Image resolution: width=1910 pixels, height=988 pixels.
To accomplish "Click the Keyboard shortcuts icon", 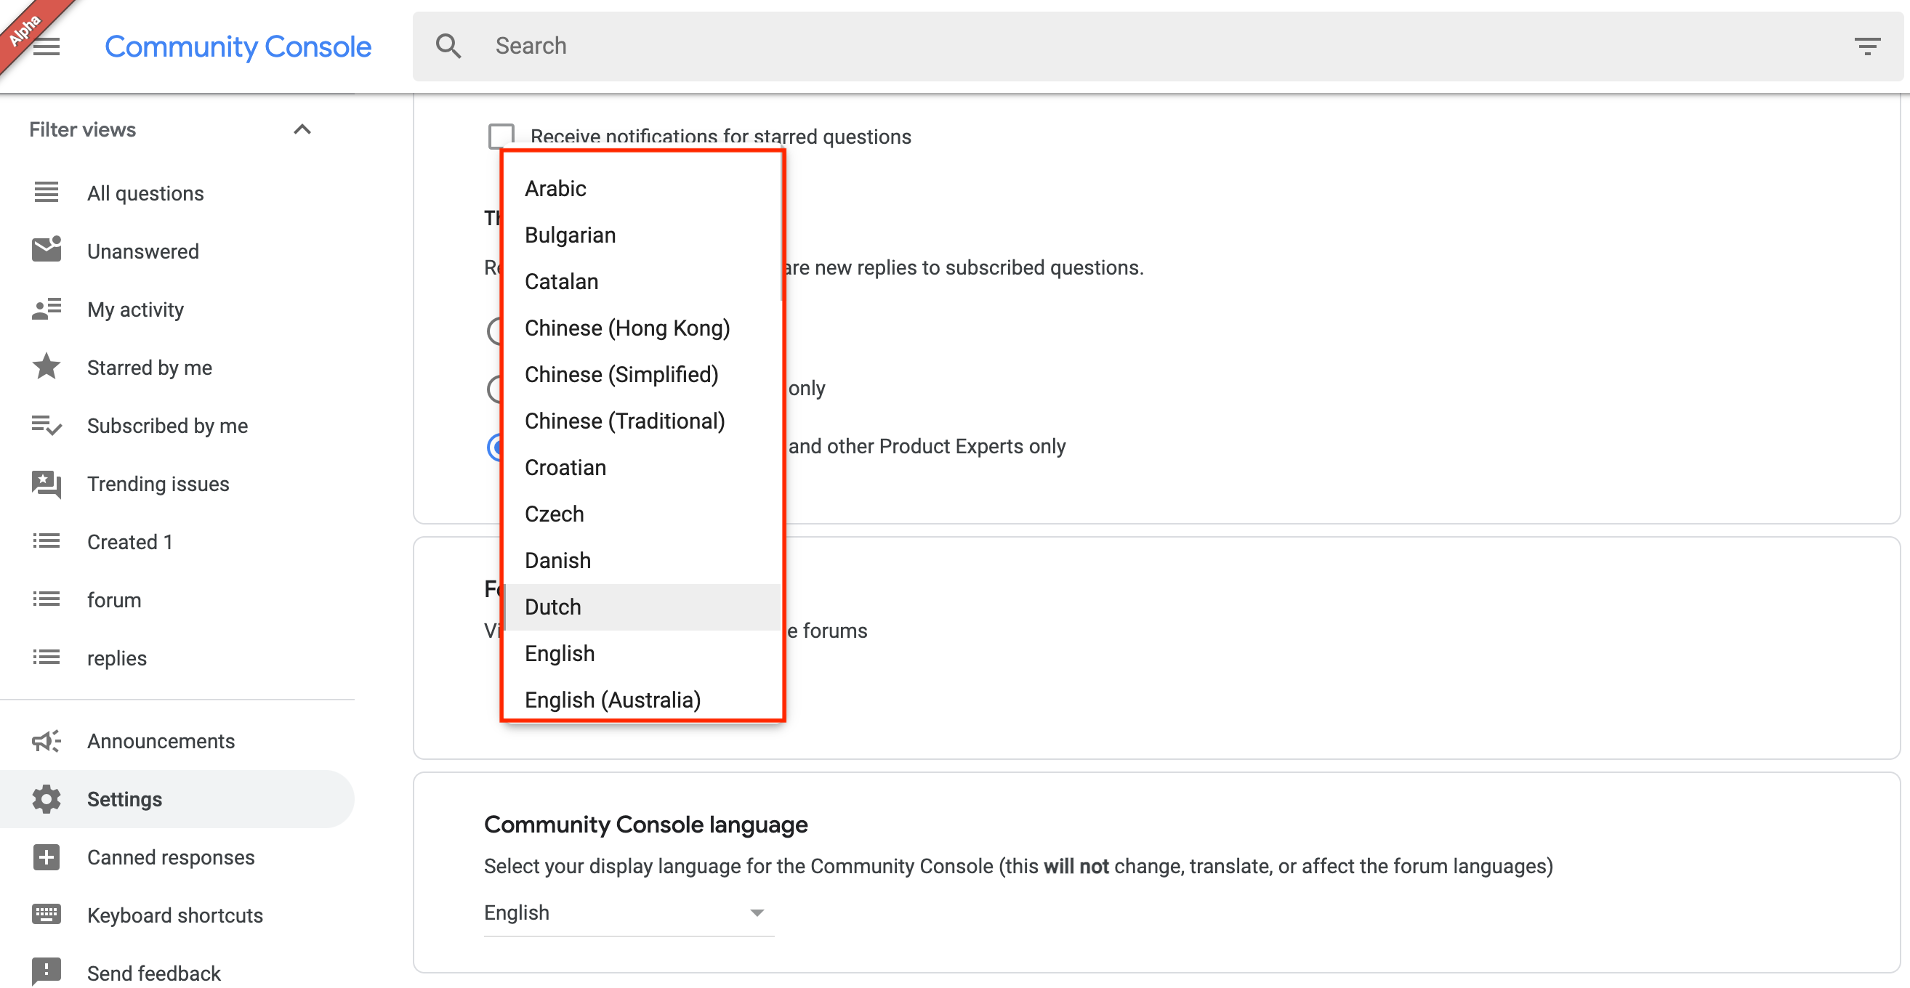I will click(46, 914).
